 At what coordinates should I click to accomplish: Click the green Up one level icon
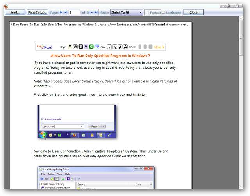(x=52, y=179)
